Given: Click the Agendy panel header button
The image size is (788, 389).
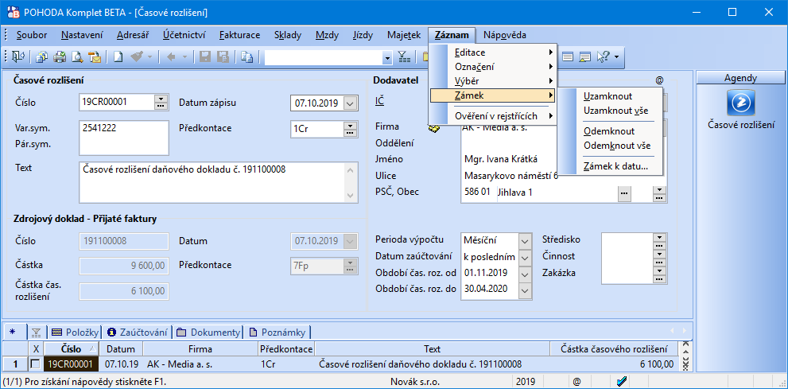Looking at the screenshot, I should [x=741, y=78].
